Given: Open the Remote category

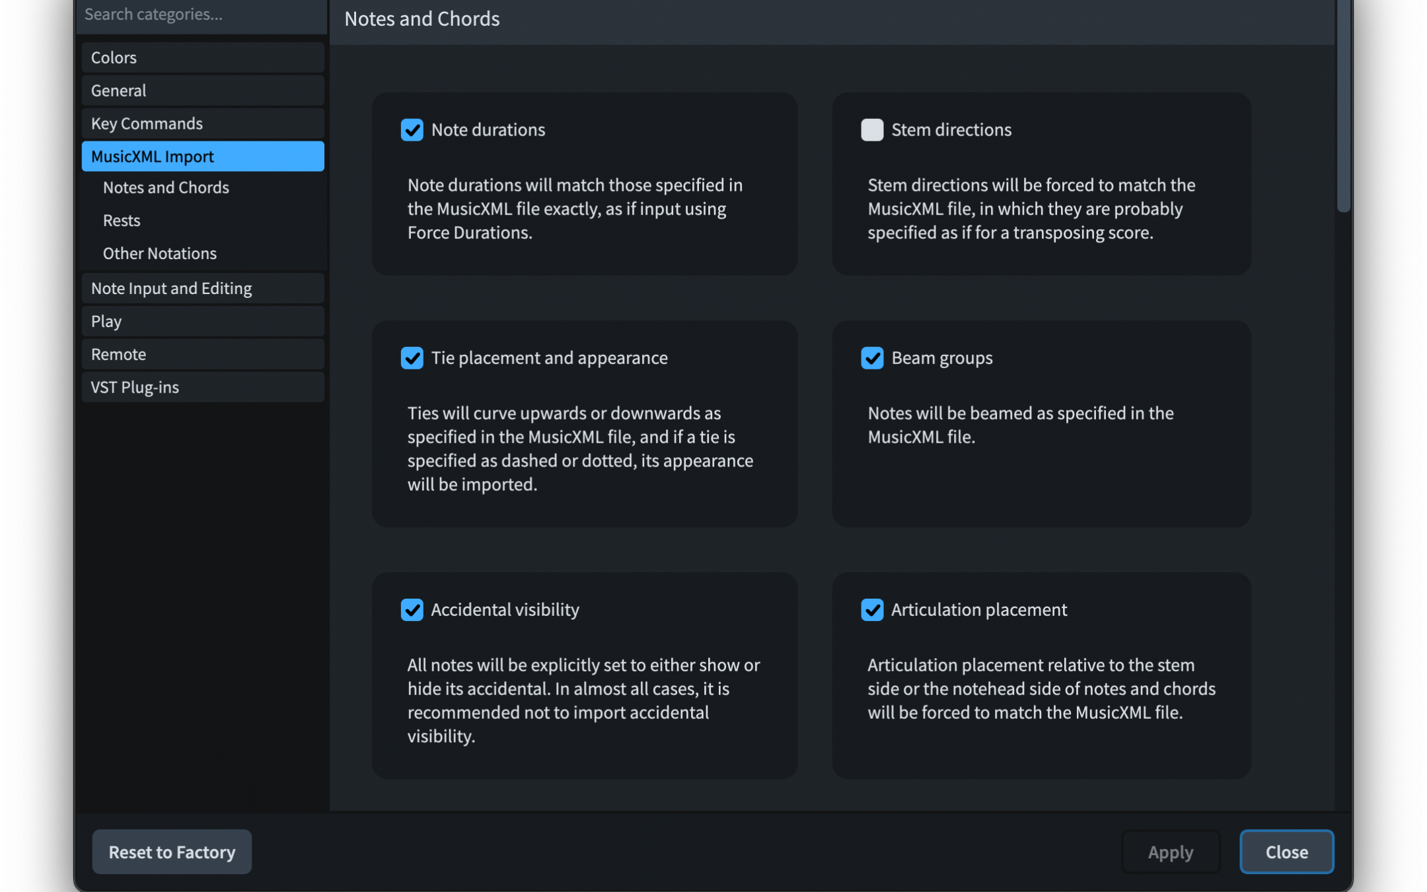Looking at the screenshot, I should click(x=203, y=355).
